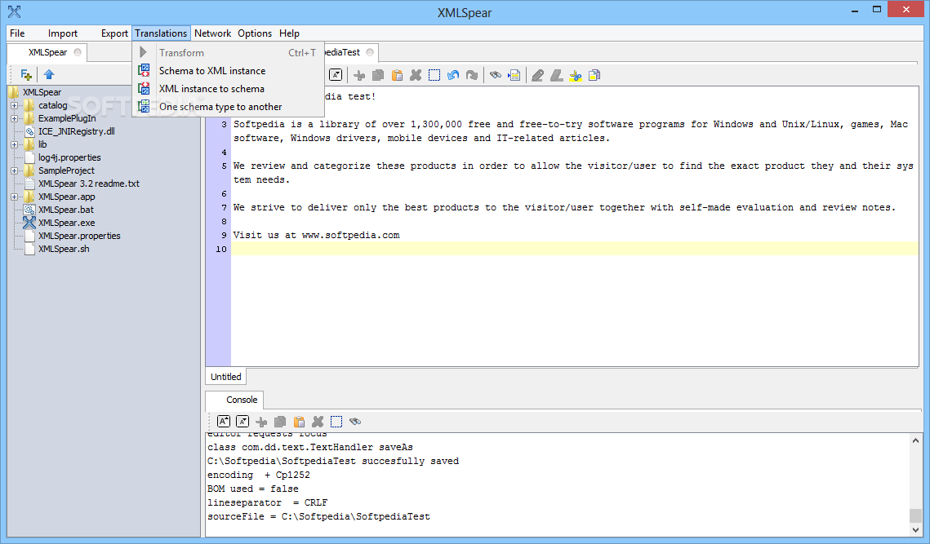Expand the catalog folder node
930x544 pixels.
point(14,105)
